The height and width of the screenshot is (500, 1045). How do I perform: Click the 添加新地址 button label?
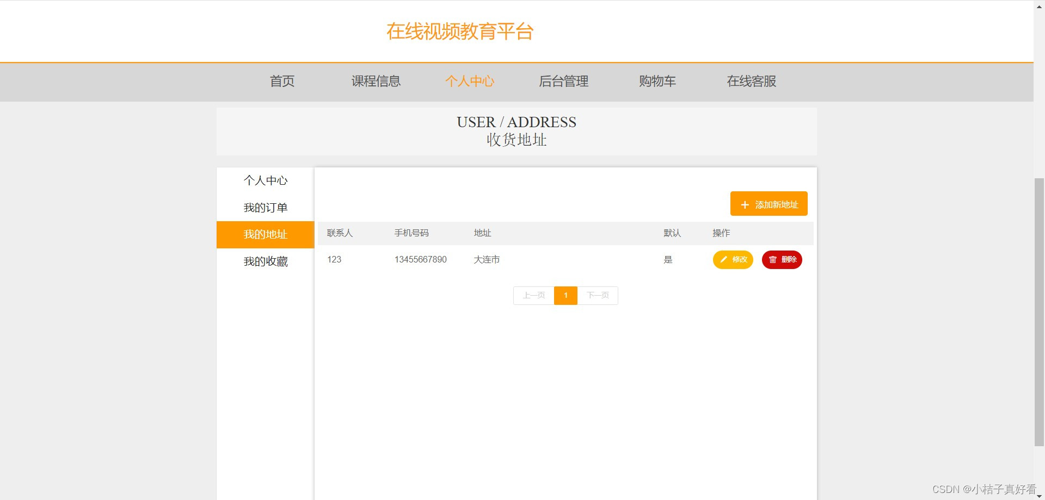[x=777, y=205]
